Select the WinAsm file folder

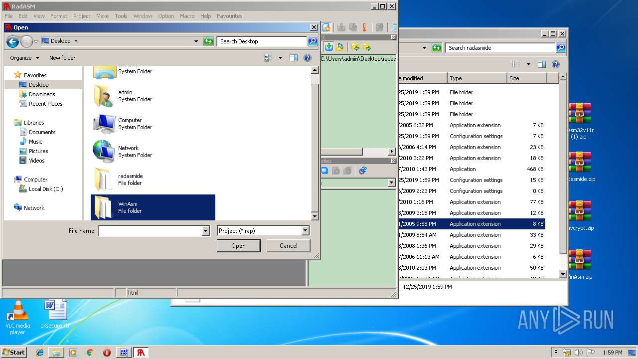click(x=153, y=207)
